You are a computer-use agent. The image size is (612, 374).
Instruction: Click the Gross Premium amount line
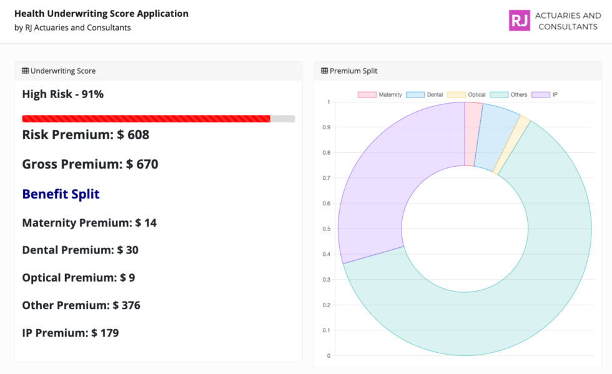pyautogui.click(x=90, y=164)
